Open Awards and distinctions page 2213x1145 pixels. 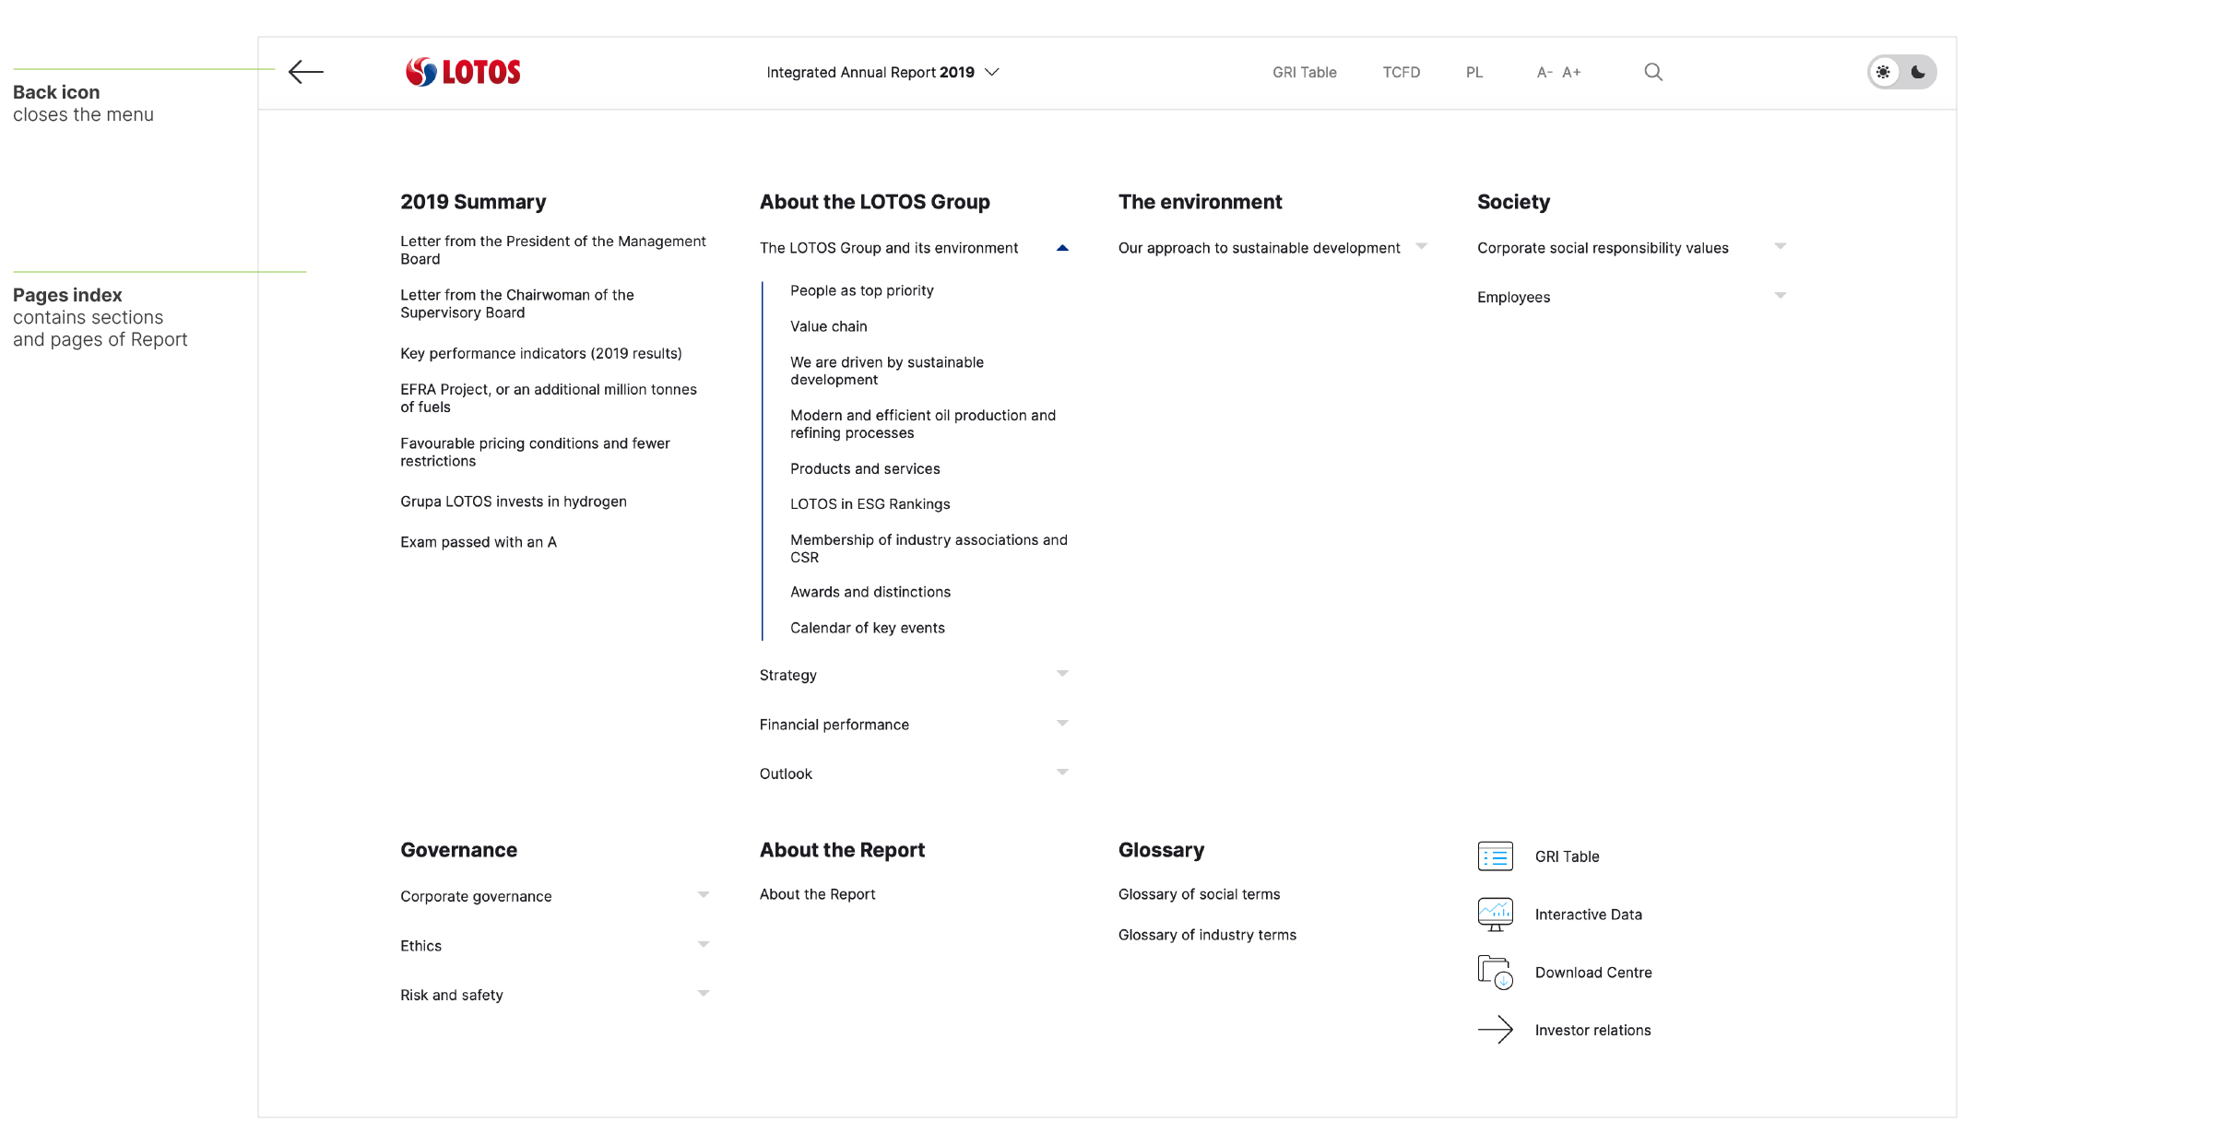pyautogui.click(x=870, y=592)
